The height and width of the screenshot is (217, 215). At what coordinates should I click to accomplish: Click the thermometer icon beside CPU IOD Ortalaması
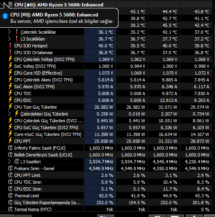tap(10, 52)
